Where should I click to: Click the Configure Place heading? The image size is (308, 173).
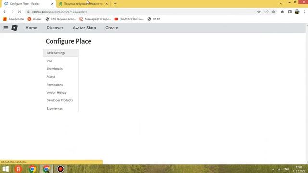(68, 41)
